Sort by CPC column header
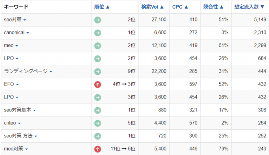The image size is (269, 155). pos(180,7)
